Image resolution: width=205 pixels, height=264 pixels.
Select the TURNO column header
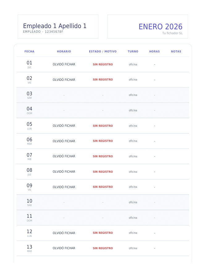pos(133,52)
